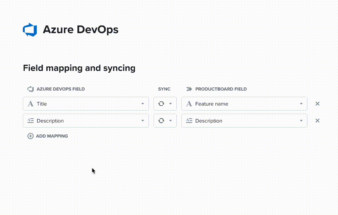Image resolution: width=338 pixels, height=215 pixels.
Task: Remove the Description mapping row
Action: 317,121
